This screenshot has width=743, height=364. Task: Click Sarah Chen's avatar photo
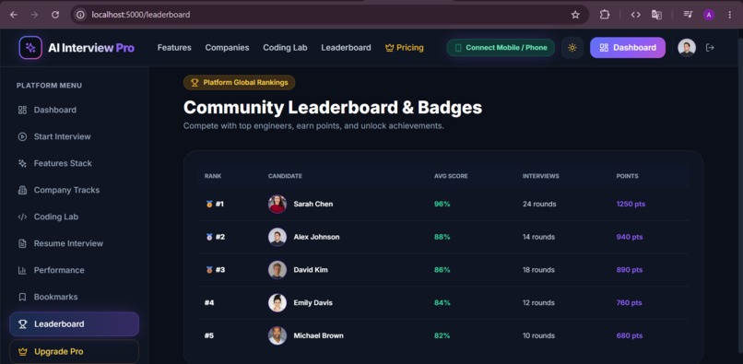pos(277,204)
